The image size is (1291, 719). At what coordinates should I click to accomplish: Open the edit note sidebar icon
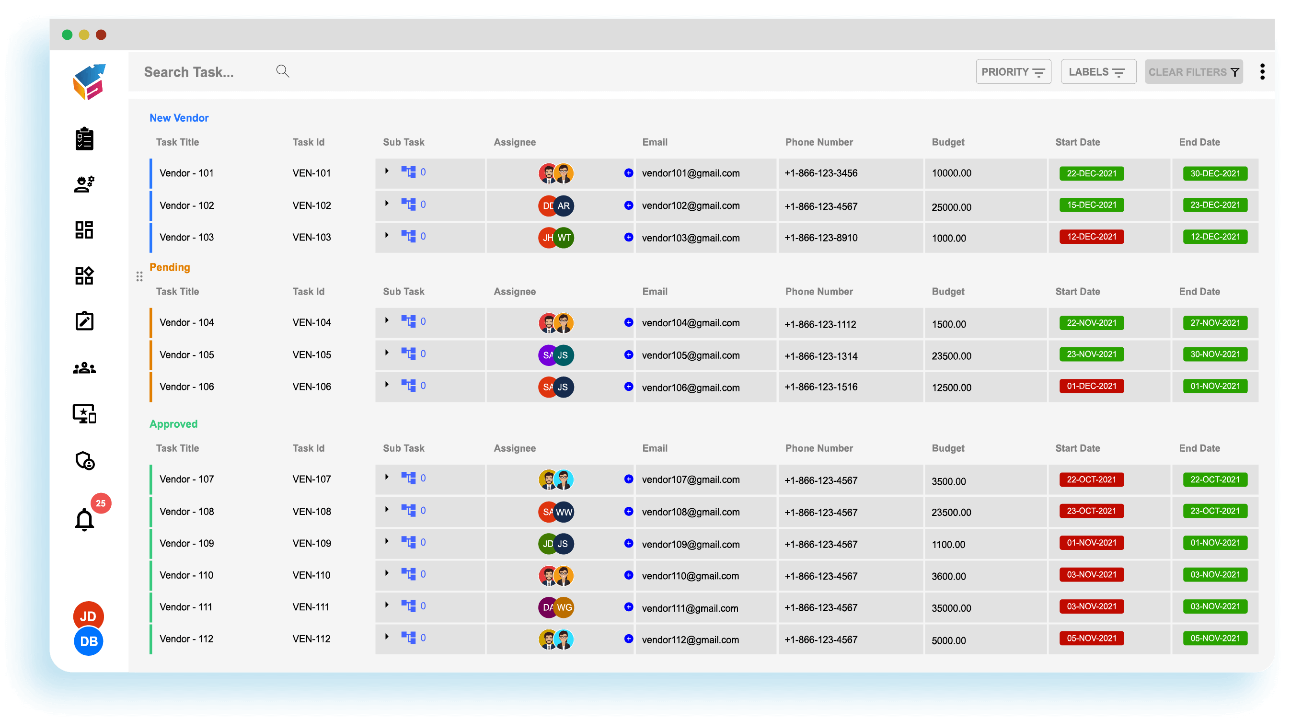[84, 321]
